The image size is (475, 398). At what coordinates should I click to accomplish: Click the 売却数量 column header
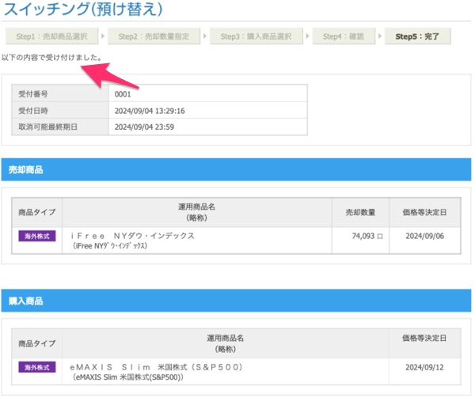(x=360, y=213)
